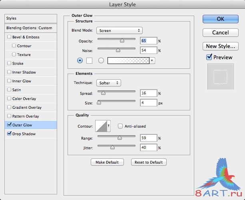Select Bevel & Emboss style entry

coord(25,37)
